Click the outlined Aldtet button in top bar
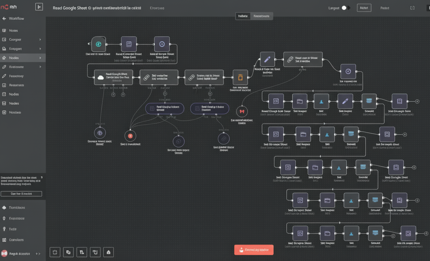The width and height of the screenshot is (430, 261). click(x=364, y=8)
